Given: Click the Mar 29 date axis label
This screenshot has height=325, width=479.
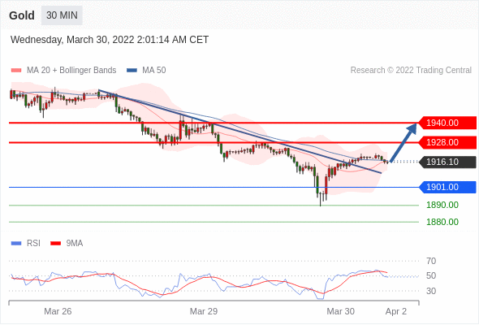Looking at the screenshot, I should click(204, 311).
